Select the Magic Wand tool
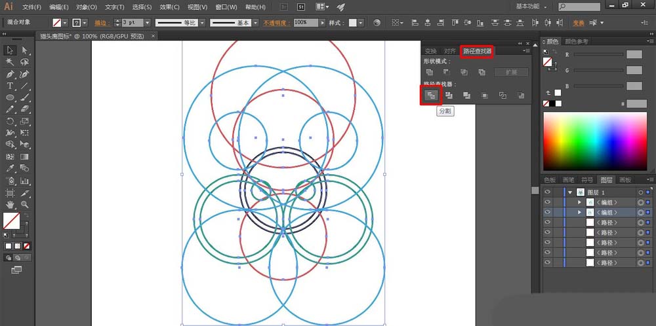 [x=10, y=62]
